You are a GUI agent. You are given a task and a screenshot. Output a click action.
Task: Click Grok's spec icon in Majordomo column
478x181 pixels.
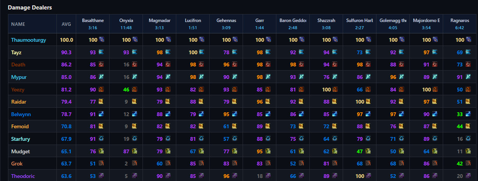(435, 164)
